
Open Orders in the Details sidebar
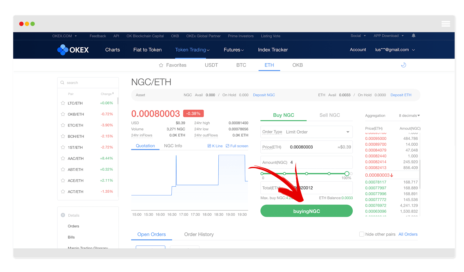73,226
